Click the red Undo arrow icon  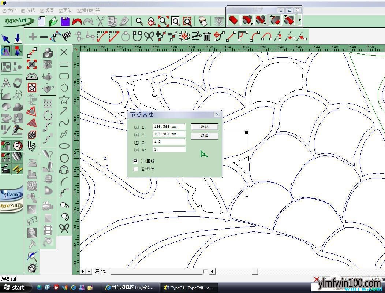(x=77, y=22)
